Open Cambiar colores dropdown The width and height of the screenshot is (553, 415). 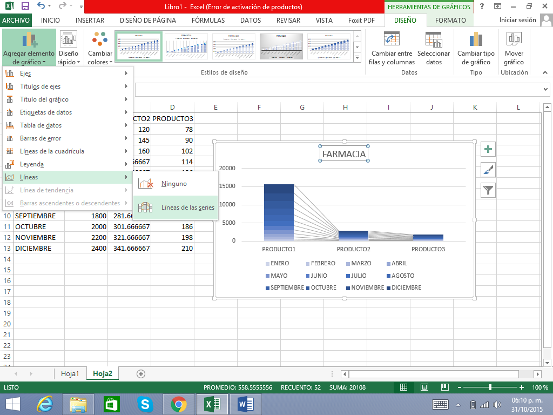[x=100, y=49]
